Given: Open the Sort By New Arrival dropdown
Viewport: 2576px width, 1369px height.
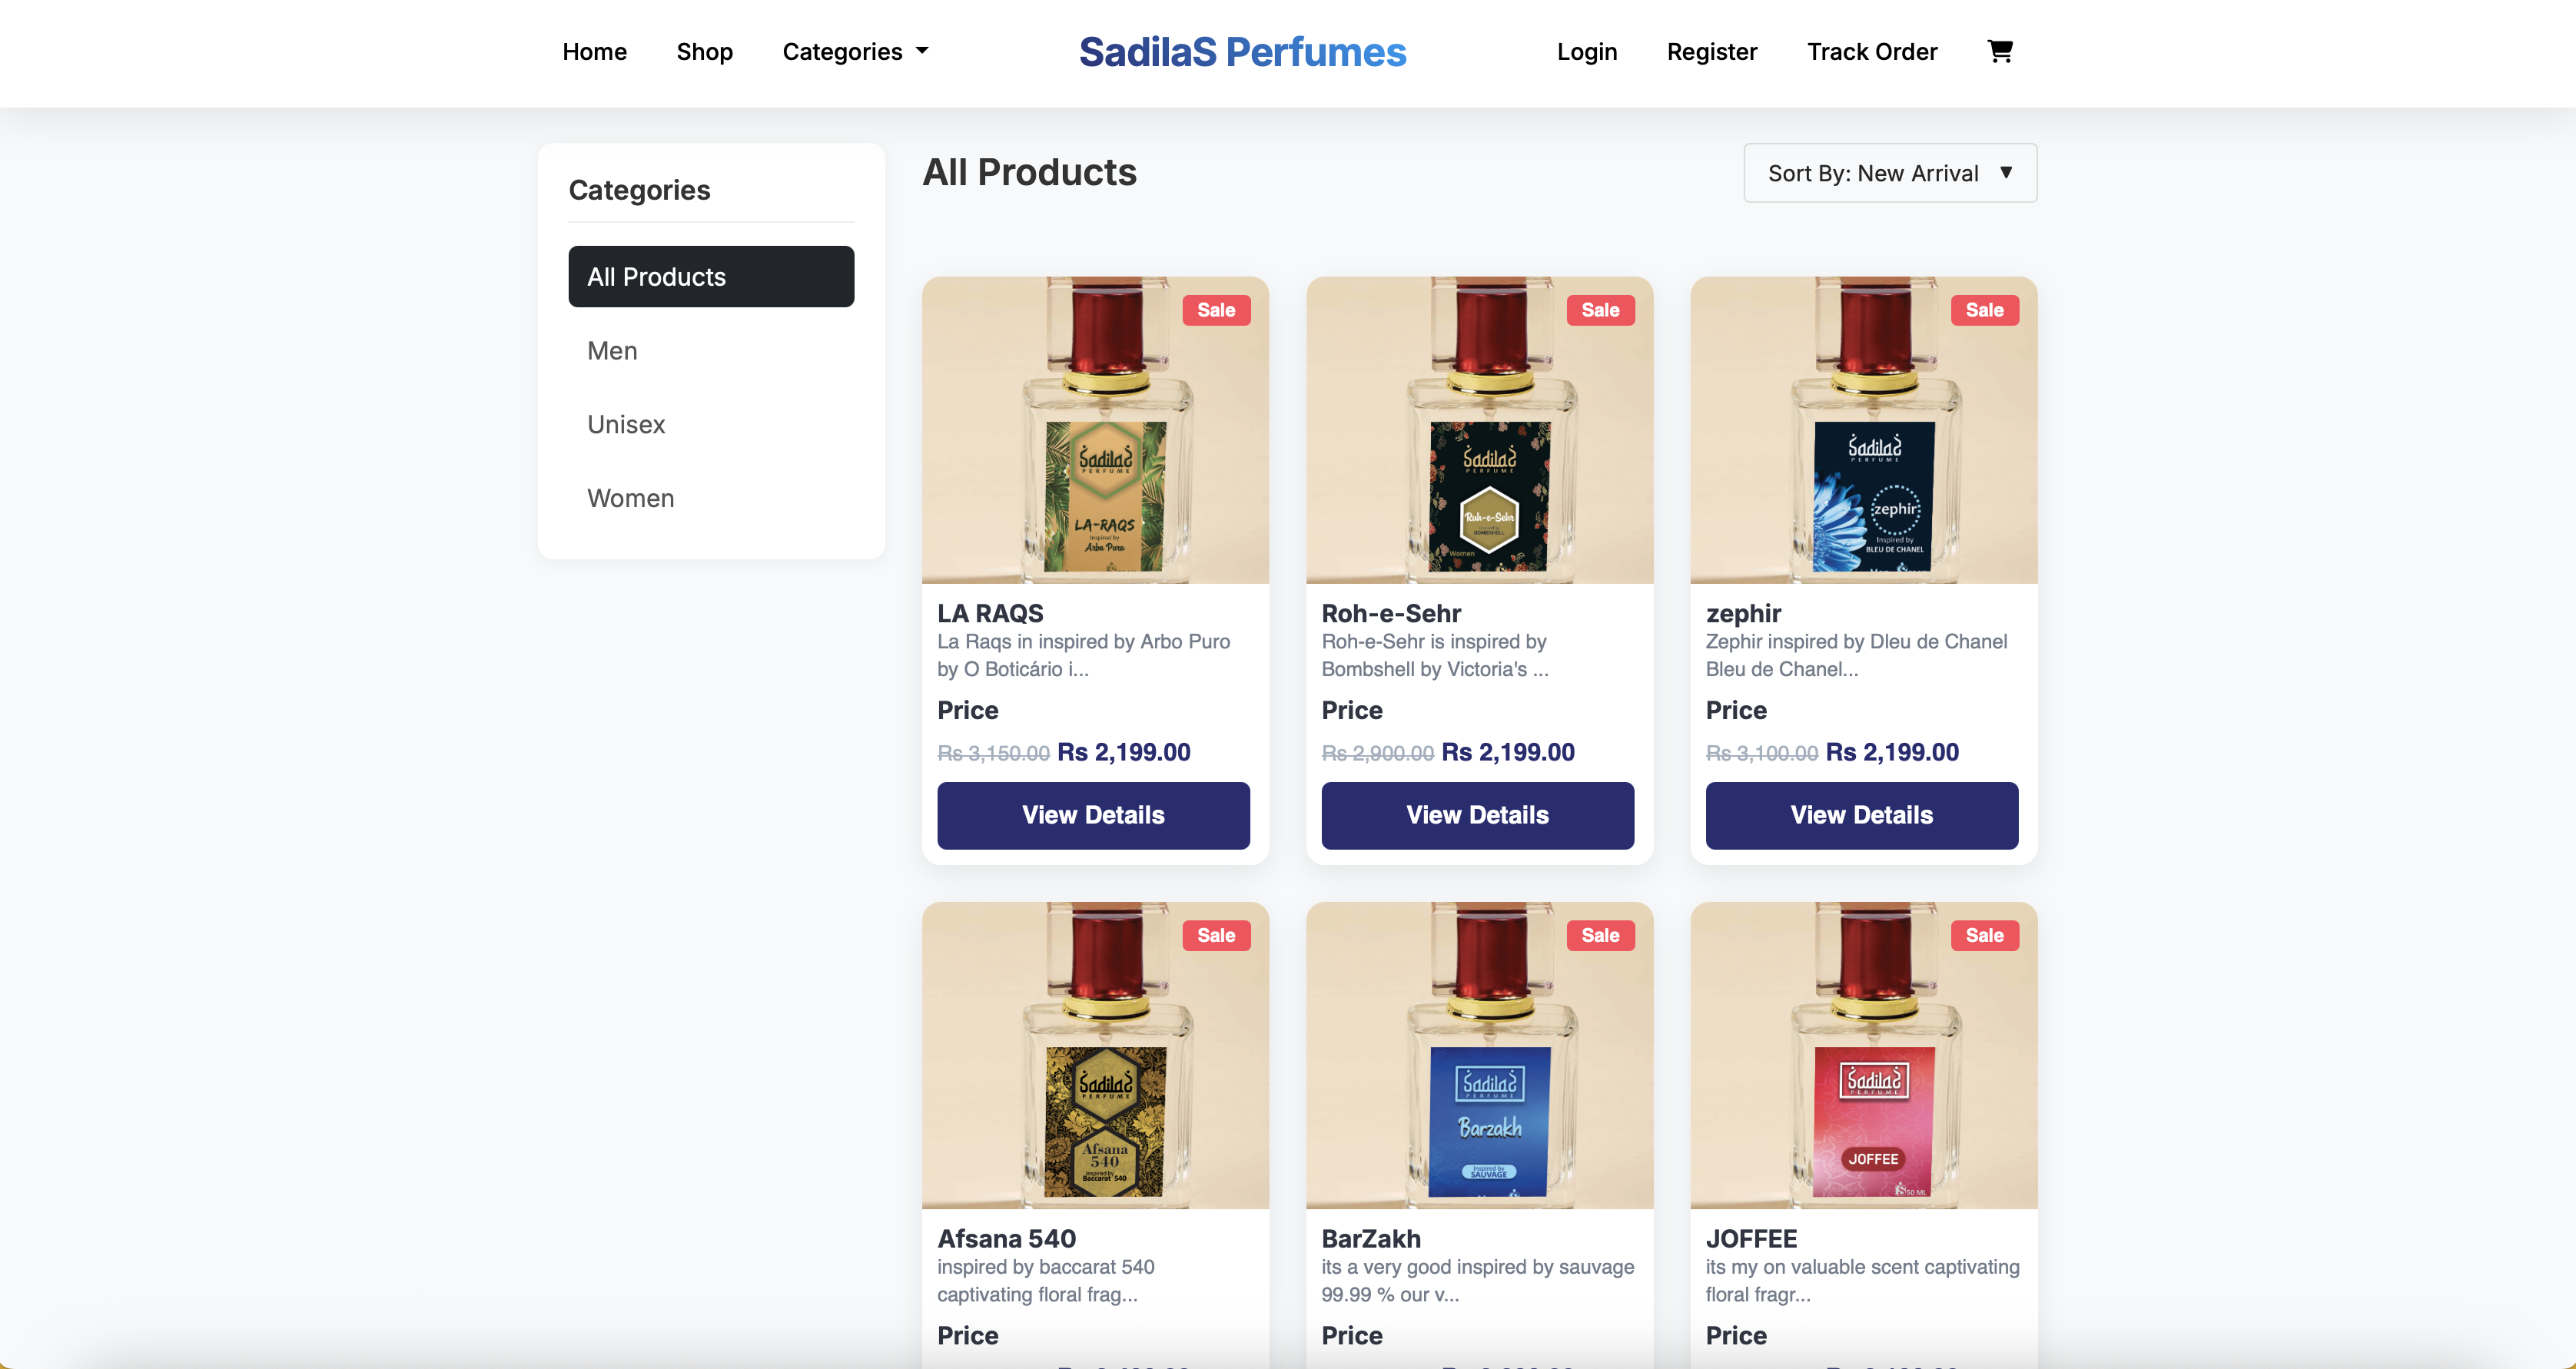Looking at the screenshot, I should pyautogui.click(x=1889, y=173).
